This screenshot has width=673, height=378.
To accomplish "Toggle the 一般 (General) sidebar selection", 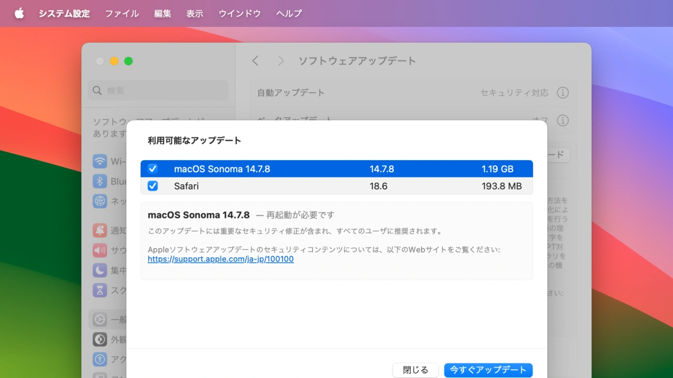I will point(100,319).
